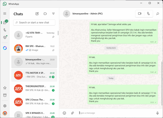Maximize the WhatsApp window

click(x=150, y=3)
